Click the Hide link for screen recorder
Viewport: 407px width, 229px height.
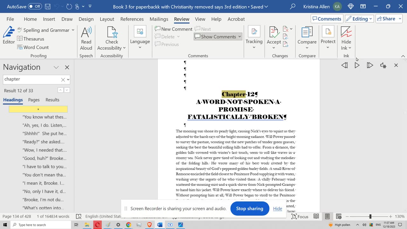click(278, 209)
